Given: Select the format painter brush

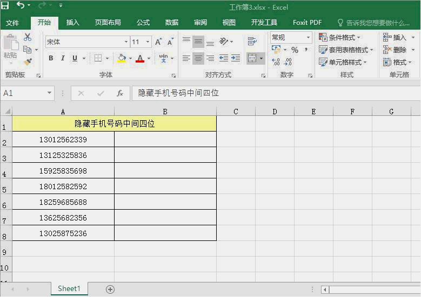Looking at the screenshot, I should [x=28, y=62].
